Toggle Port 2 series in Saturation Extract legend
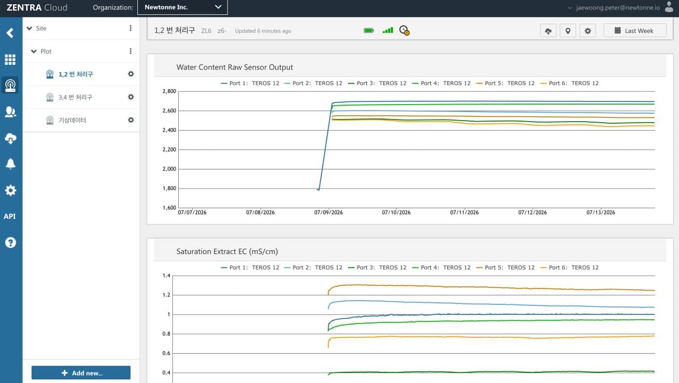The width and height of the screenshot is (679, 383). (x=314, y=268)
